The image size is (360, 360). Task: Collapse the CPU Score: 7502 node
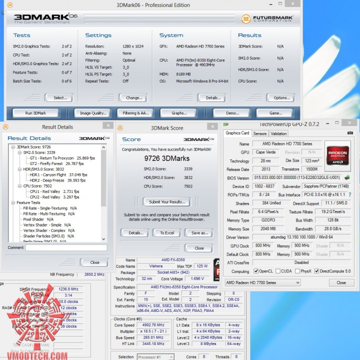pyautogui.click(x=19, y=186)
